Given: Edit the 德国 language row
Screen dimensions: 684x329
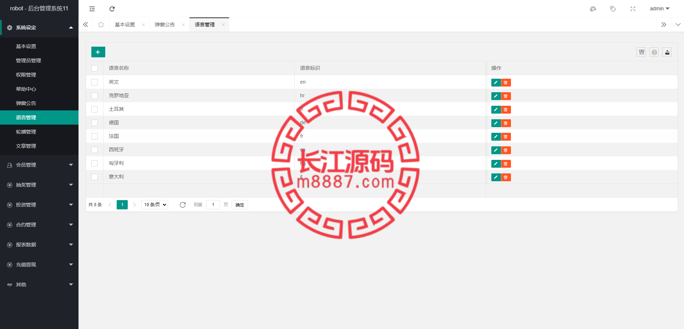Looking at the screenshot, I should (496, 123).
